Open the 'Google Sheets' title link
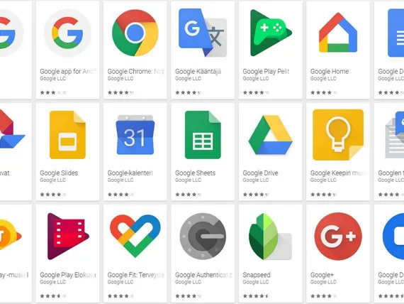 point(196,173)
